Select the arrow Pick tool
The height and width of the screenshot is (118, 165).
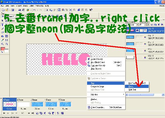click(2, 20)
